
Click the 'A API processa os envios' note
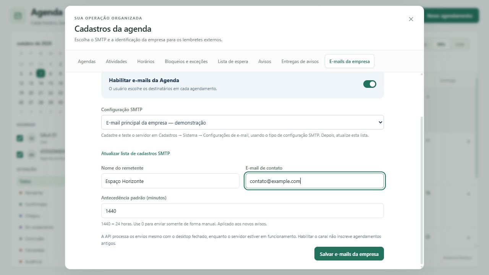pos(241,240)
